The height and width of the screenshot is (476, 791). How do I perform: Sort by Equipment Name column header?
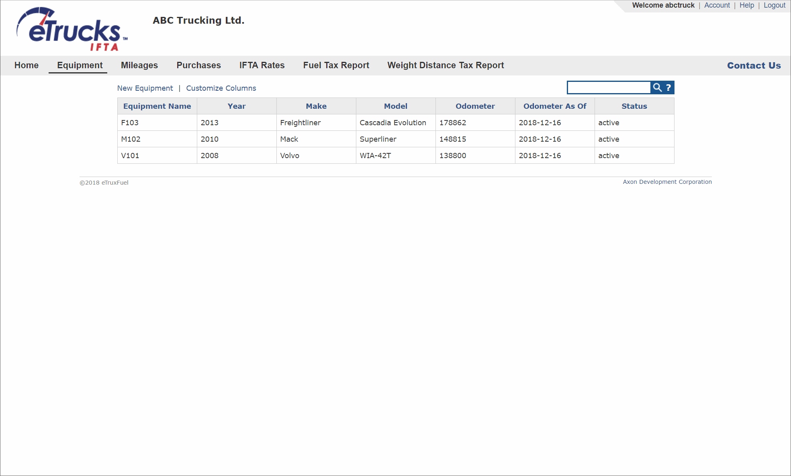point(157,106)
